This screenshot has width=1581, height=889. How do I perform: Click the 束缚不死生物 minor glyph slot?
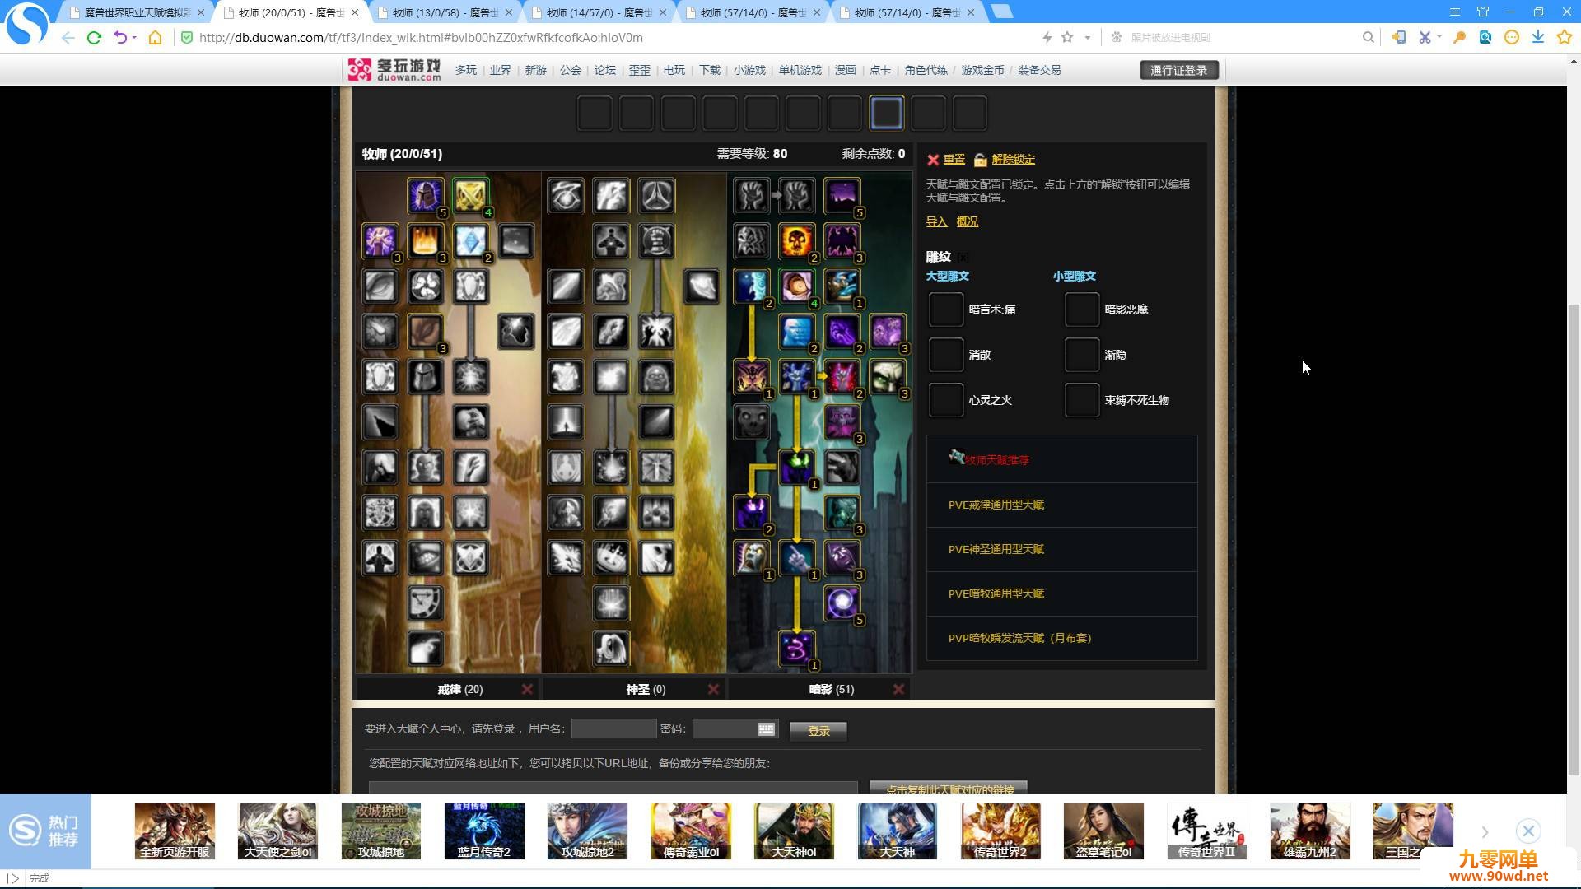[x=1081, y=400]
